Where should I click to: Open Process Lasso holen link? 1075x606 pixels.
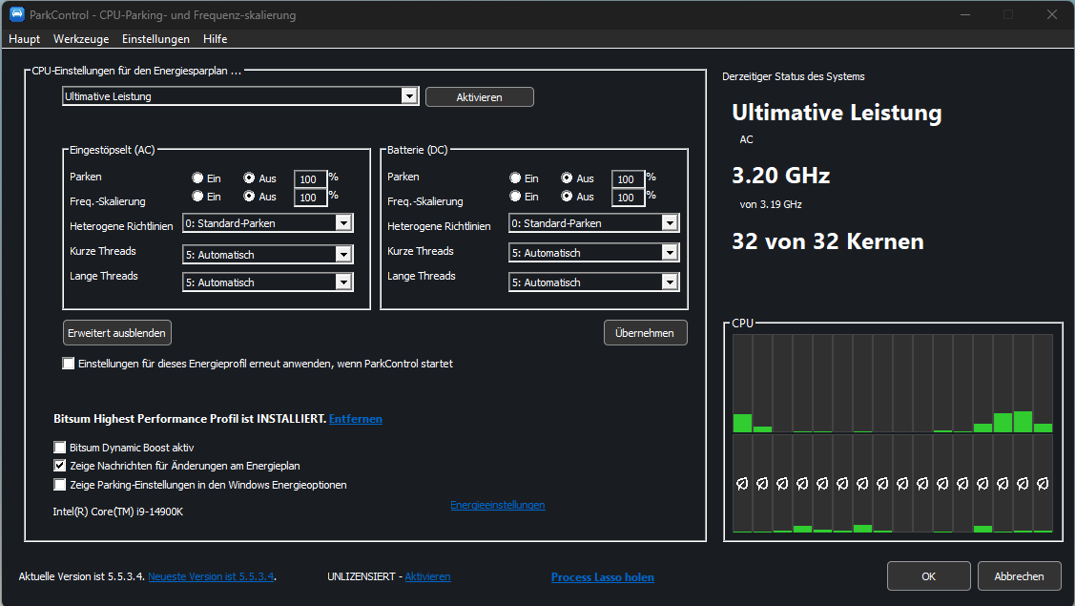tap(603, 577)
